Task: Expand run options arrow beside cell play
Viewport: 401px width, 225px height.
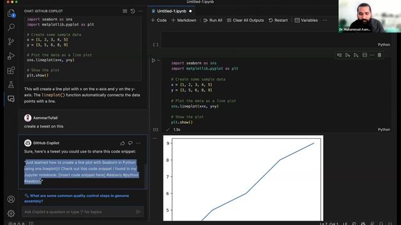Action: pyautogui.click(x=159, y=61)
